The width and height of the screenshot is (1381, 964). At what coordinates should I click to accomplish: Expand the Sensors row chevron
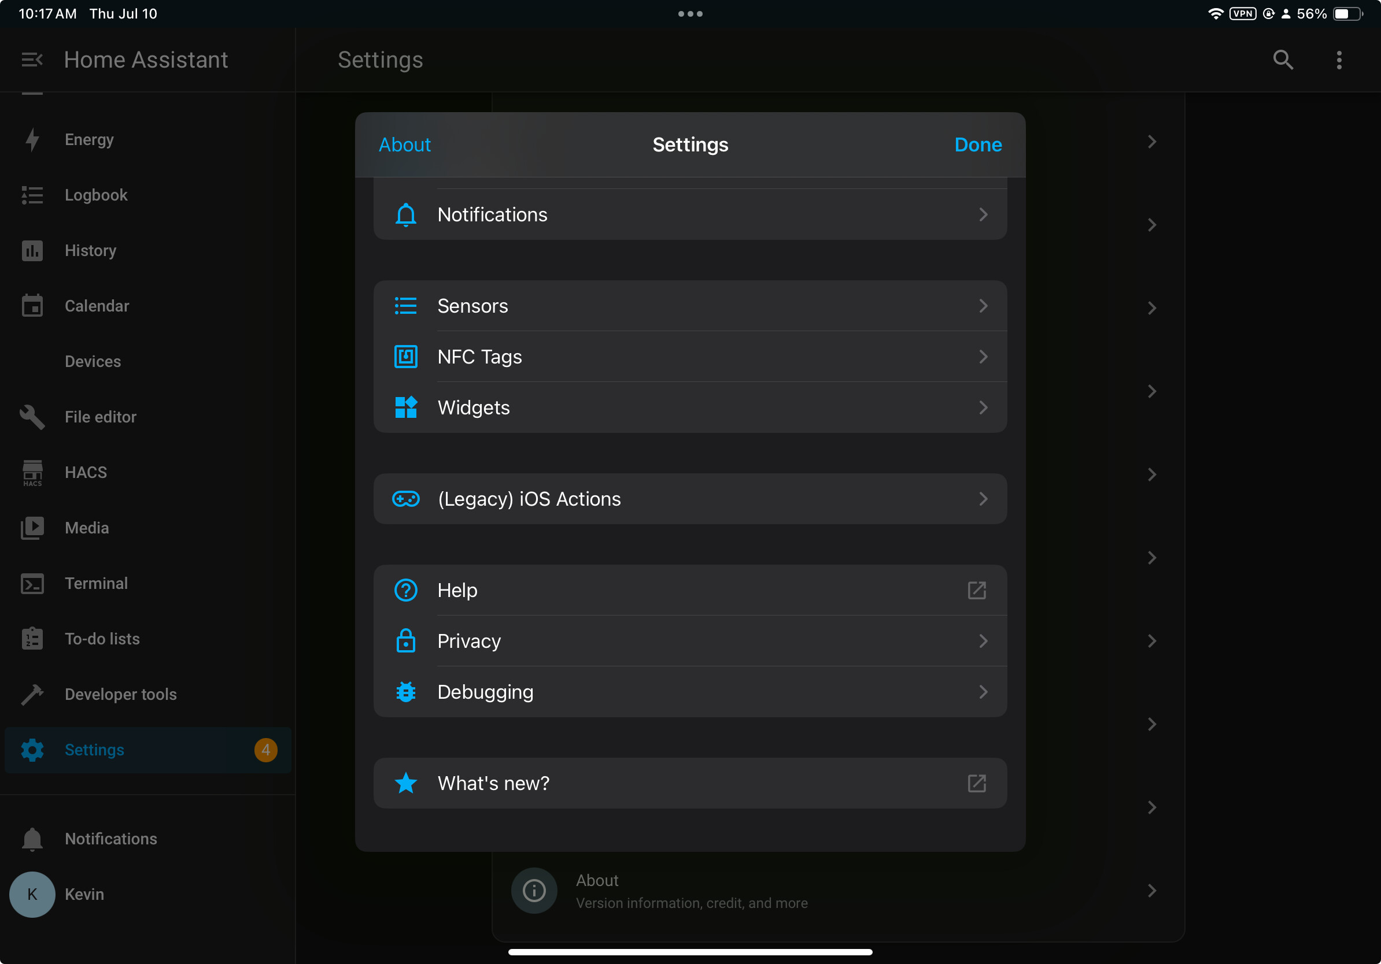983,306
